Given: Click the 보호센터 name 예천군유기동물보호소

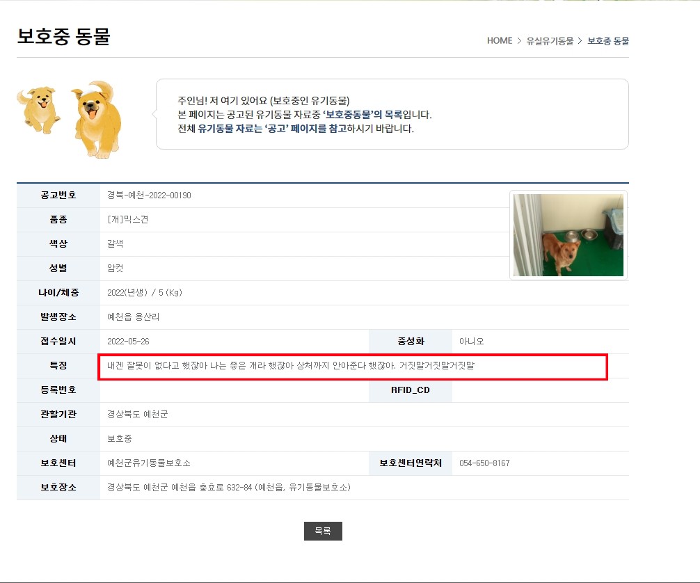Looking at the screenshot, I should tap(149, 463).
